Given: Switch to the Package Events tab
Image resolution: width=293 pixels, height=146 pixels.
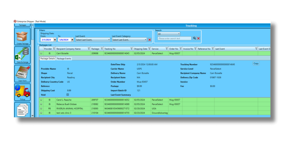Looking at the screenshot, I should 64,58.
